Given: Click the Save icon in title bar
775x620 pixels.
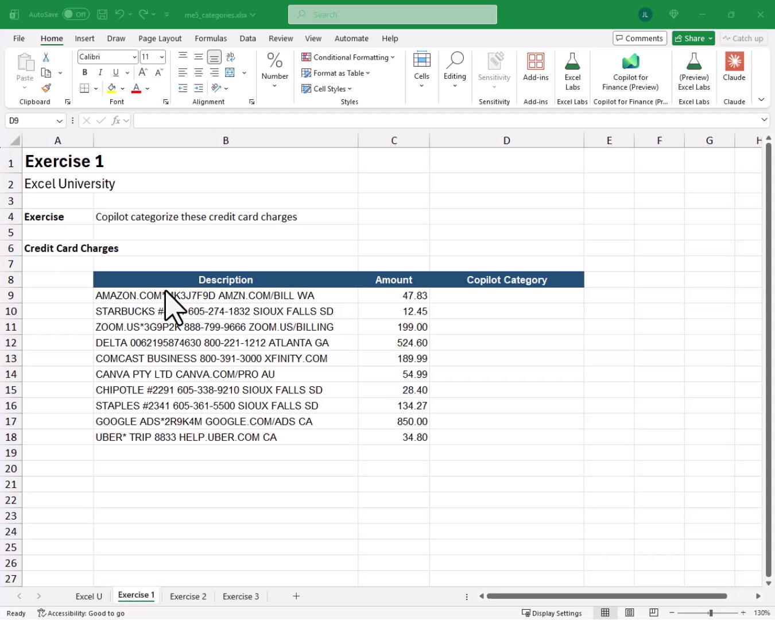Looking at the screenshot, I should click(x=102, y=14).
